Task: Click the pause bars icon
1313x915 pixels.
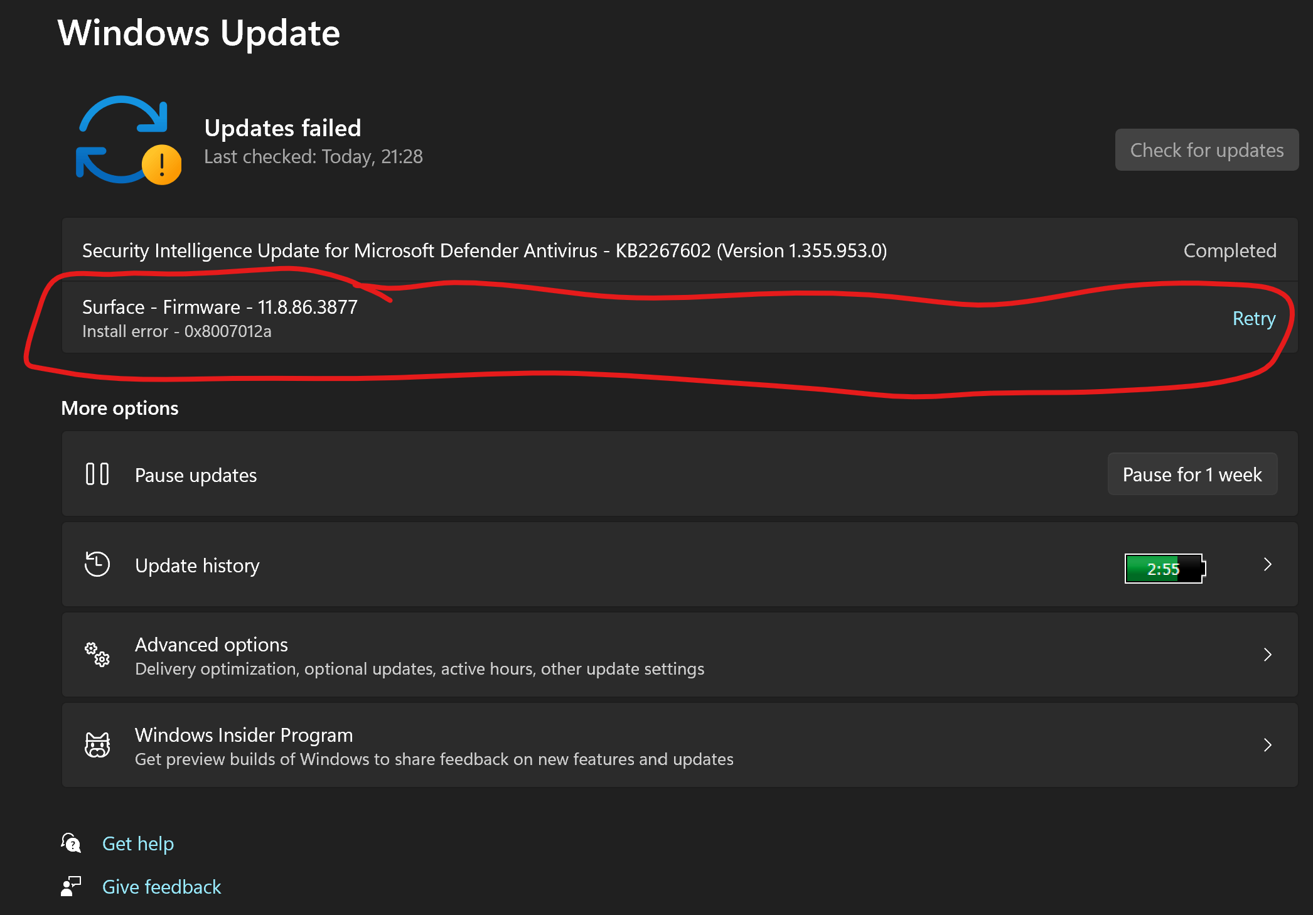Action: (x=97, y=474)
